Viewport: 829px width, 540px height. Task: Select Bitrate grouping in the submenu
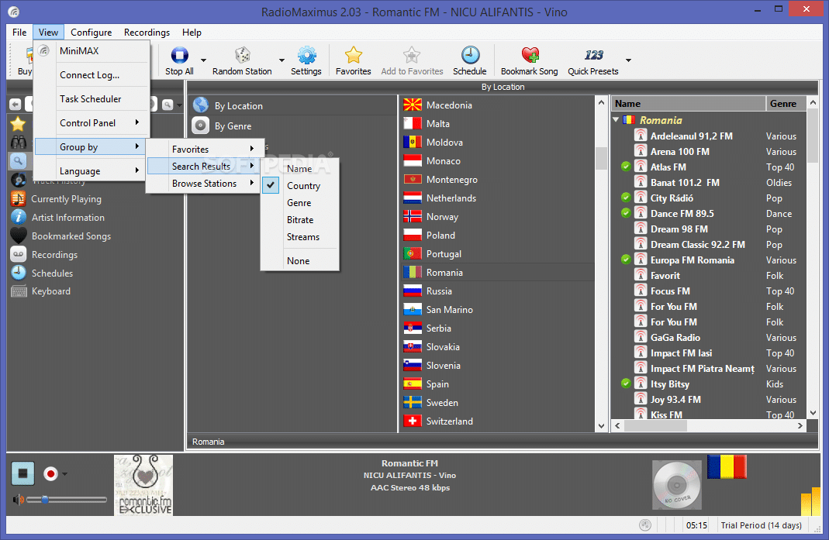tap(300, 220)
